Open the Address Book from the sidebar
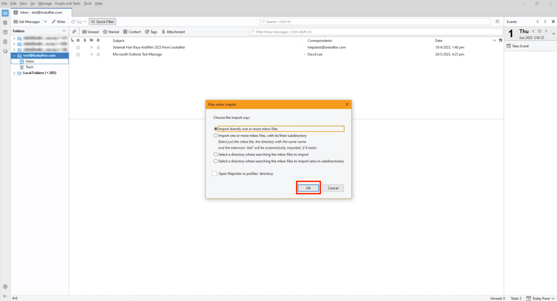The width and height of the screenshot is (557, 301). click(5, 23)
